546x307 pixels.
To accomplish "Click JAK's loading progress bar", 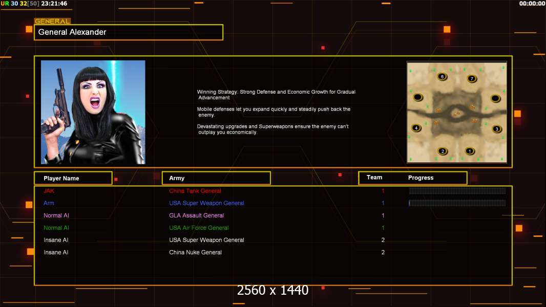I will (x=457, y=190).
